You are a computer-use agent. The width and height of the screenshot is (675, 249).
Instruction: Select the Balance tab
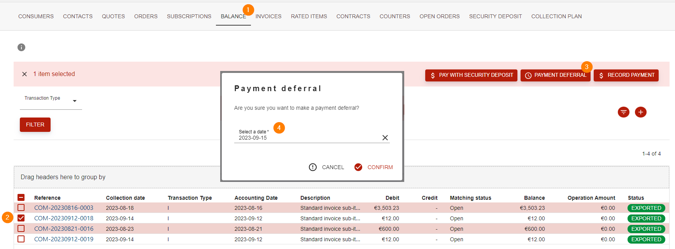coord(233,16)
